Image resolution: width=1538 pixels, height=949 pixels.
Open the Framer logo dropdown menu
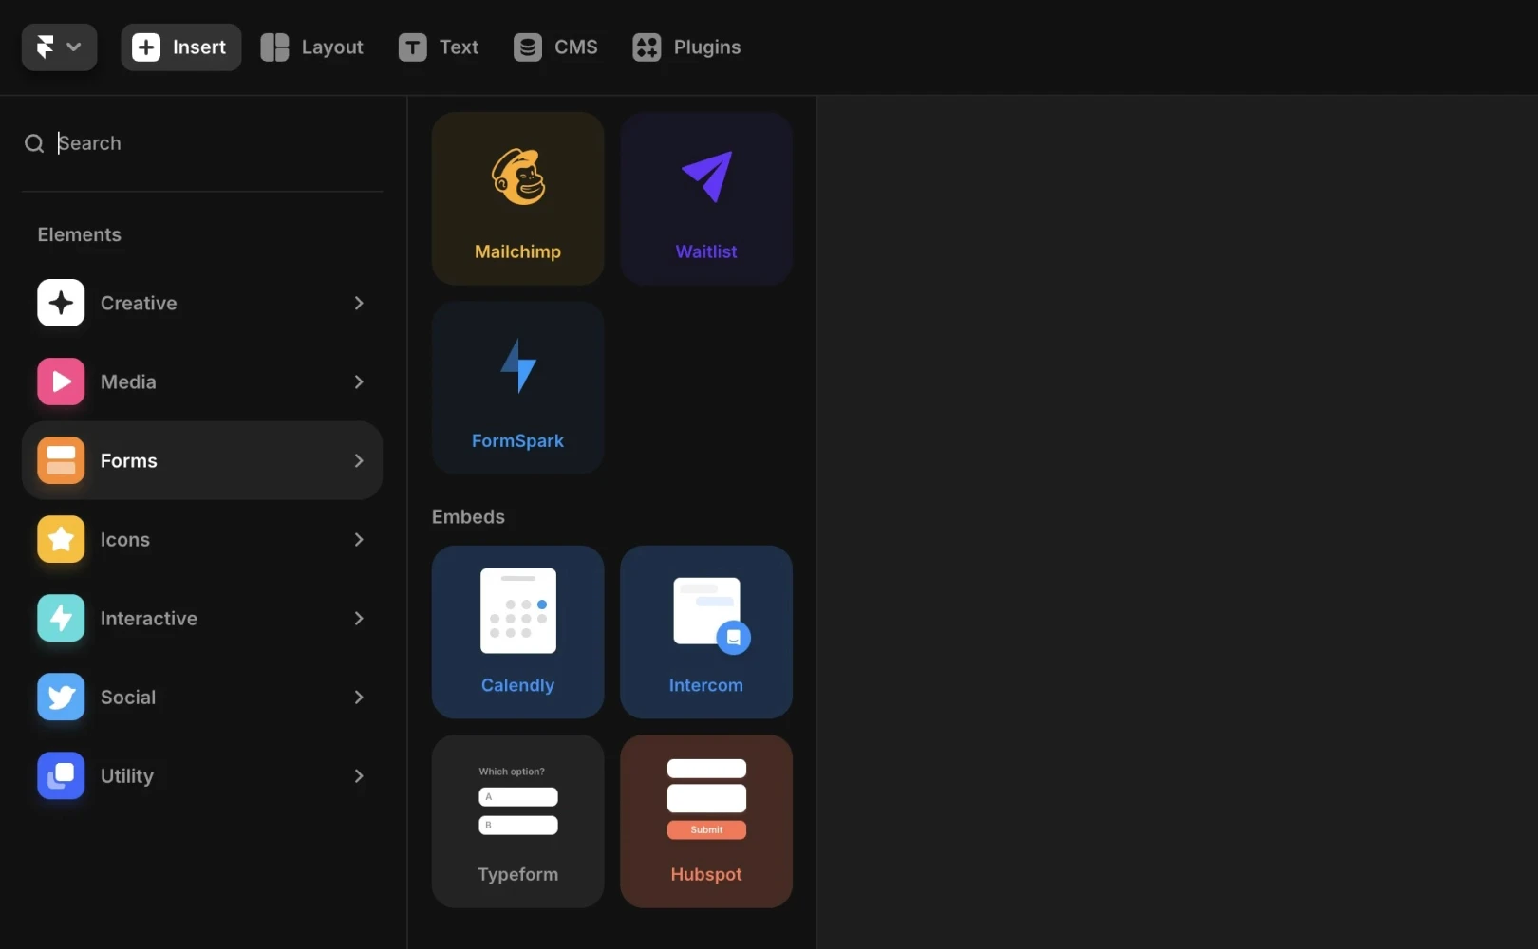pos(58,47)
